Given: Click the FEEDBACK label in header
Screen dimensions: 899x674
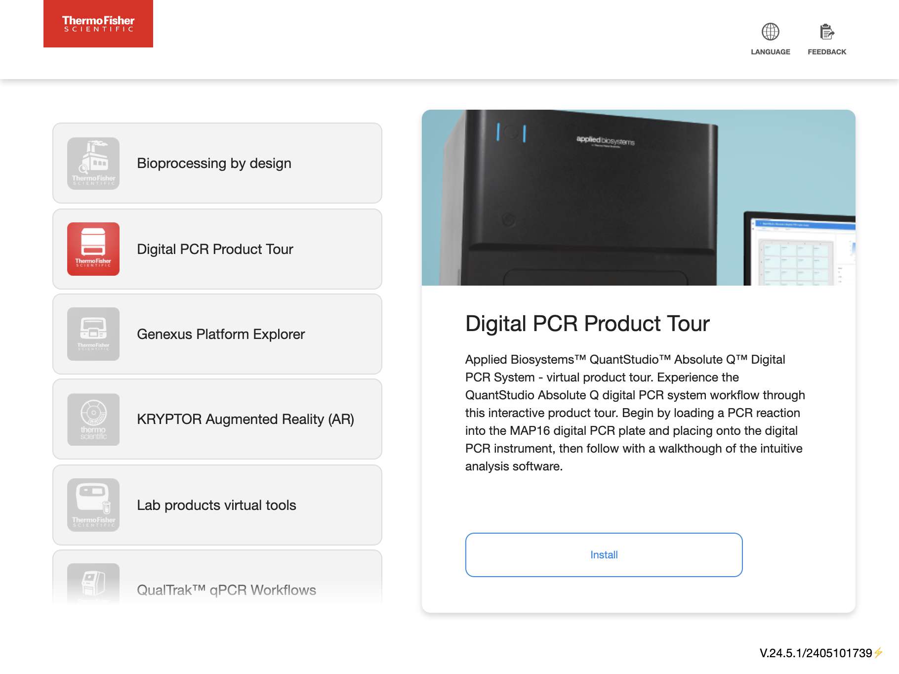Looking at the screenshot, I should coord(827,52).
